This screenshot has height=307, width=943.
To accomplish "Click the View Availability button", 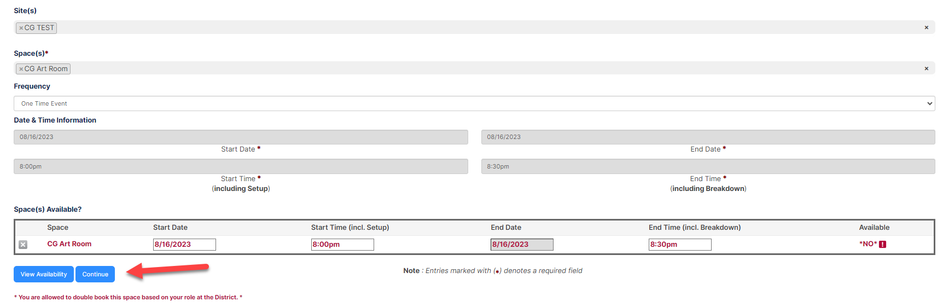I will pos(44,274).
